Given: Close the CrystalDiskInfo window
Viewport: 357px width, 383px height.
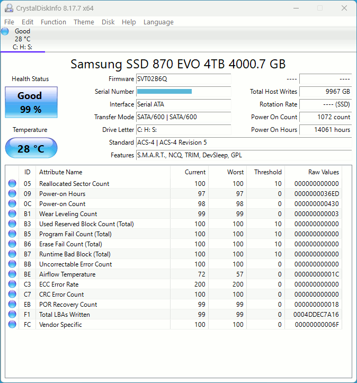Looking at the screenshot, I should (x=344, y=8).
